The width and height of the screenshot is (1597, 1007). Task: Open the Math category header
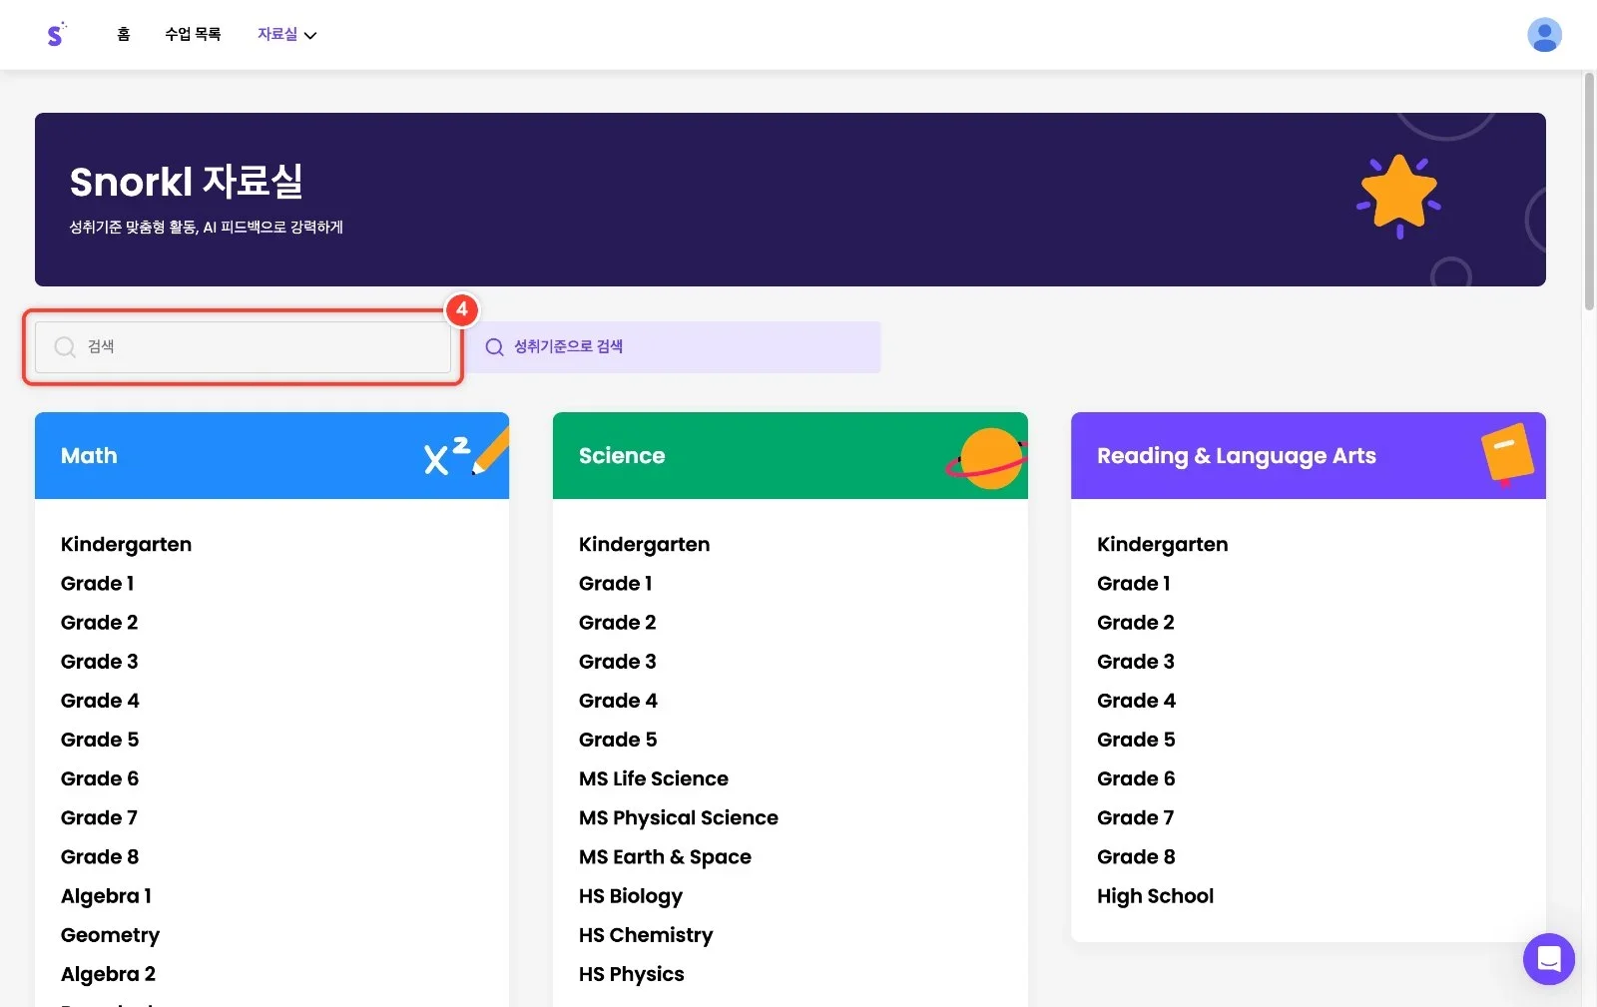tap(271, 456)
